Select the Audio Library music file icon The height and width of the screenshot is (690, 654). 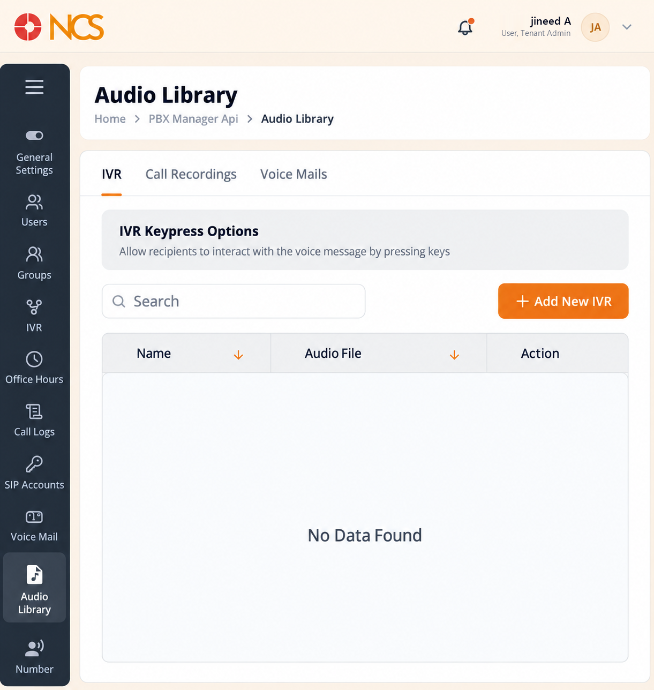pyautogui.click(x=34, y=574)
